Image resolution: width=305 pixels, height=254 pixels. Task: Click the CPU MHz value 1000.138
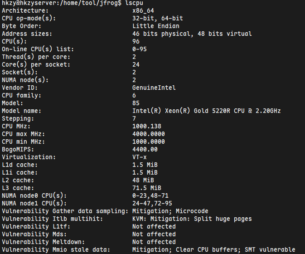point(147,126)
